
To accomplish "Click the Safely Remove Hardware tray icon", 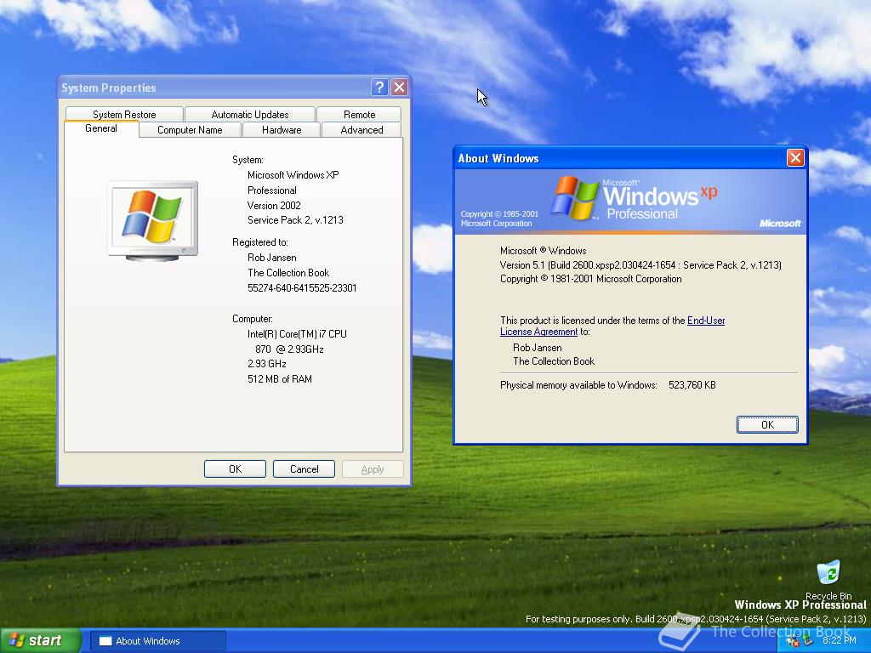I will pos(808,641).
